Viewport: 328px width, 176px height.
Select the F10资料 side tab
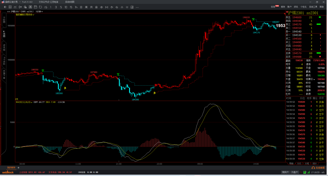coord(4,61)
